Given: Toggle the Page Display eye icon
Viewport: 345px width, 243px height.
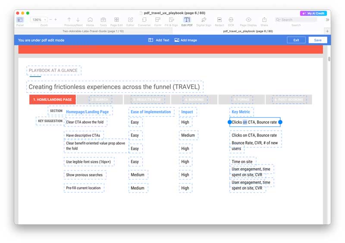Looking at the screenshot, I should coord(248,20).
